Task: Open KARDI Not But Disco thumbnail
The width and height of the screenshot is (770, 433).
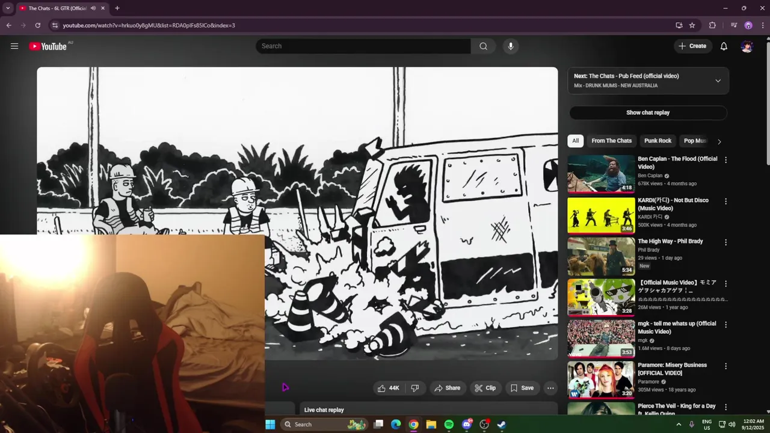Action: (601, 215)
